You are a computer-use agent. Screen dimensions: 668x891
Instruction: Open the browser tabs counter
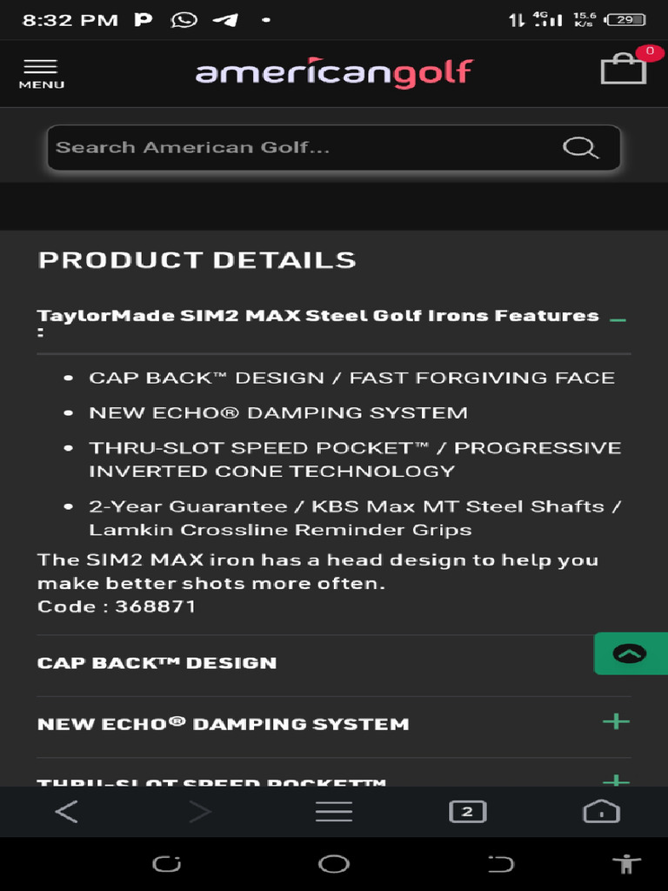point(467,812)
